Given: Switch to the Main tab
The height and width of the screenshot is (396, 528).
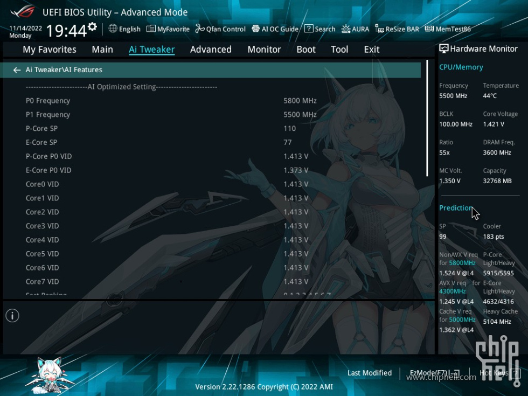Looking at the screenshot, I should pos(102,50).
